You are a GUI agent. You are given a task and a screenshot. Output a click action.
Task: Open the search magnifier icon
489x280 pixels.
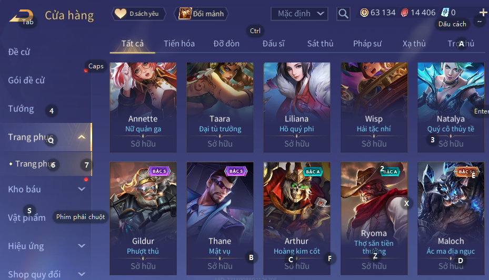343,14
